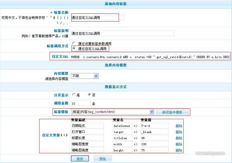This screenshot has height=163, width=232.
Task: Choose 是 for 分页显示
Action: click(x=74, y=95)
